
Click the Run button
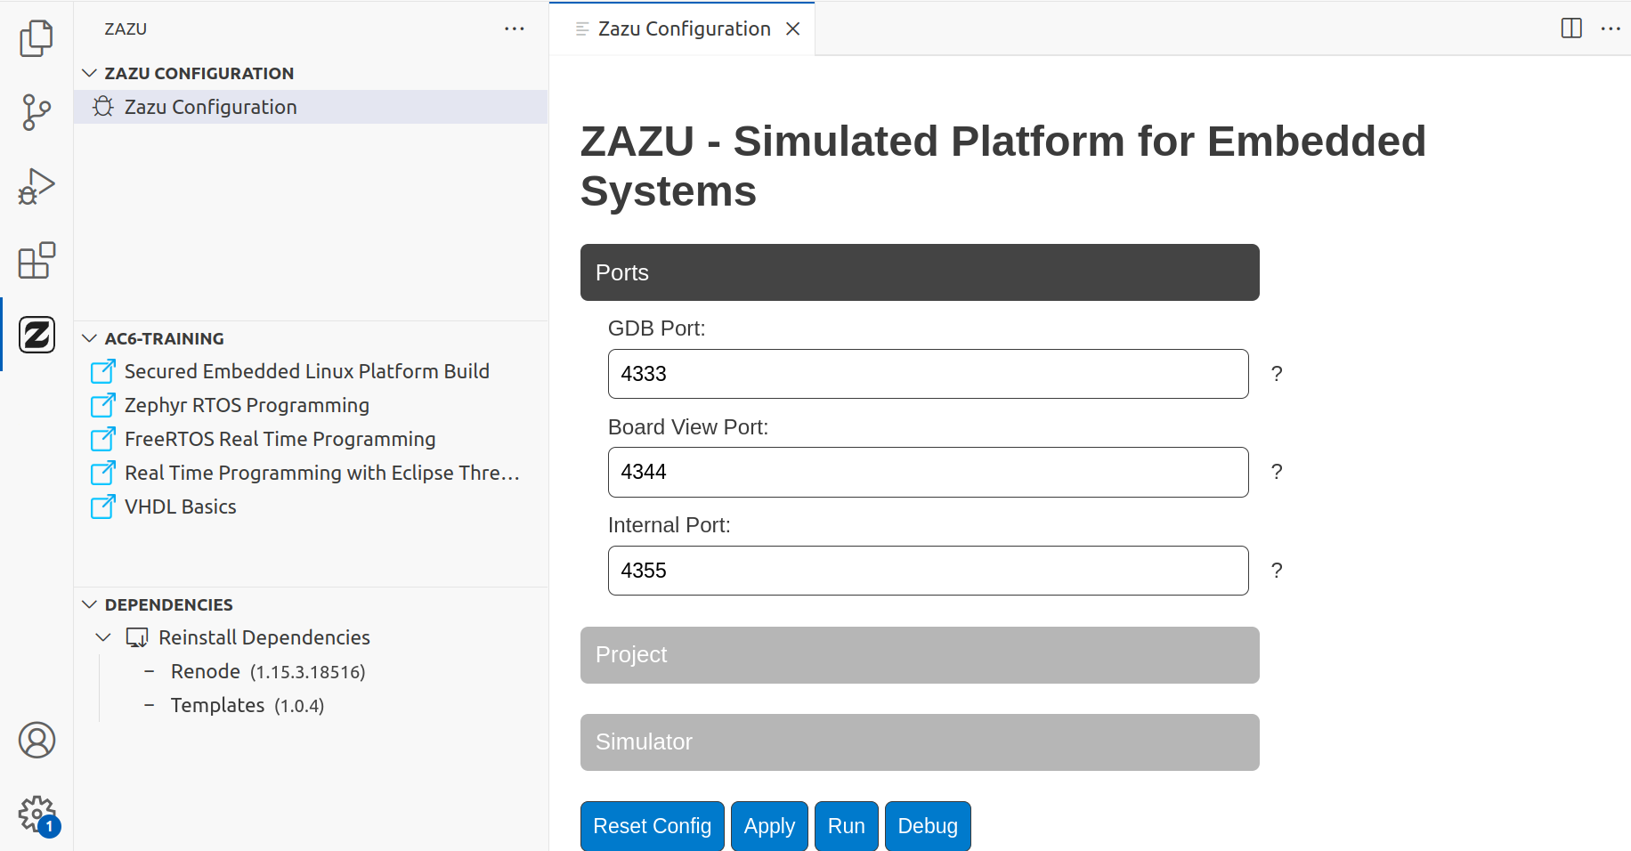(846, 826)
